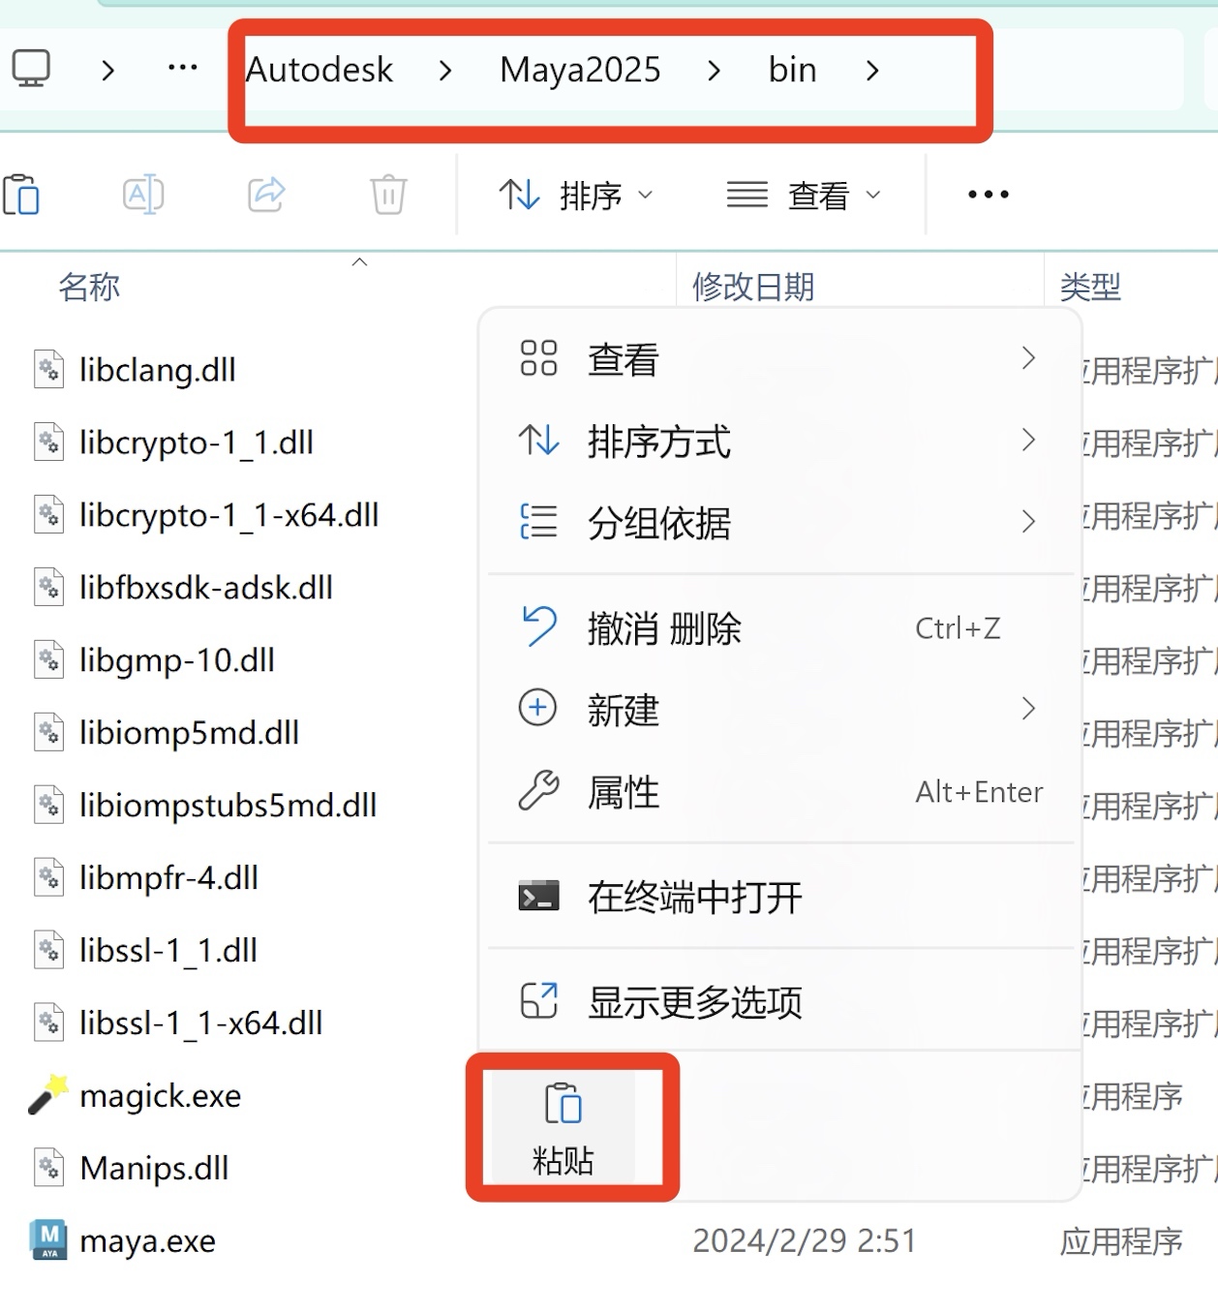Click the share toolbar icon
The width and height of the screenshot is (1218, 1313).
[266, 195]
